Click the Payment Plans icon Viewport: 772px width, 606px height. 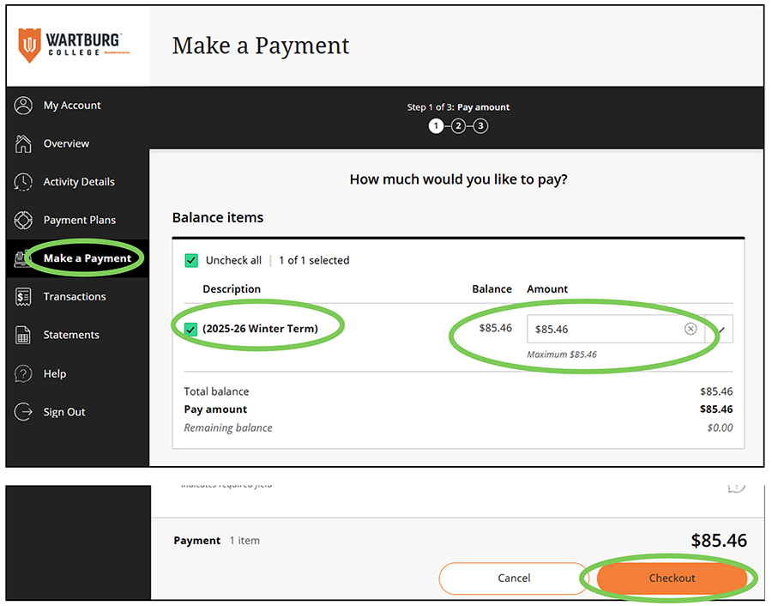click(24, 221)
